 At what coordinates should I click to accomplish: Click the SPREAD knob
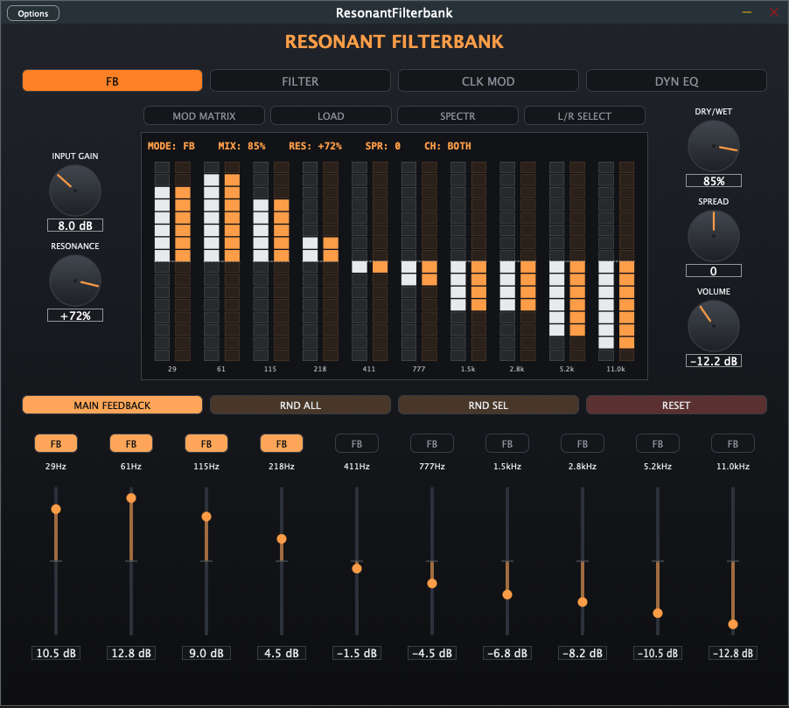click(x=714, y=236)
